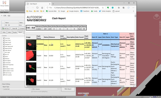Toggle the Summary checkbox
This screenshot has height=98, width=161.
[x=4, y=38]
